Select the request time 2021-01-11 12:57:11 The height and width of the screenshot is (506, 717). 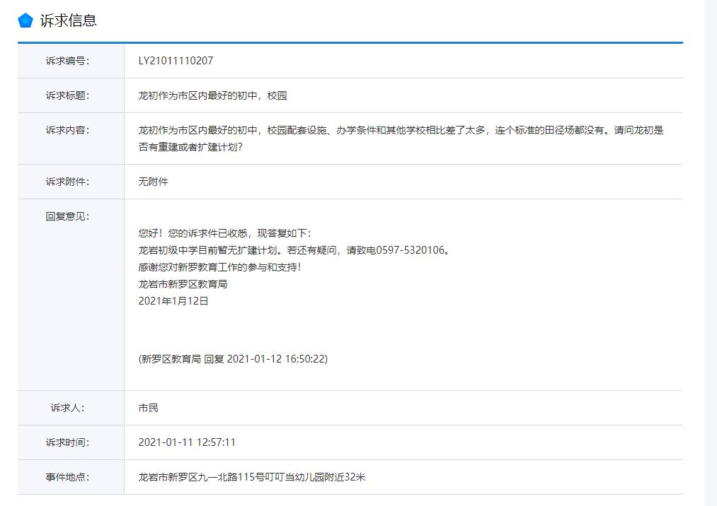tap(189, 442)
